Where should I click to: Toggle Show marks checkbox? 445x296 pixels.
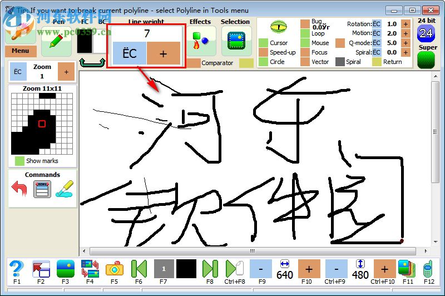click(x=19, y=161)
